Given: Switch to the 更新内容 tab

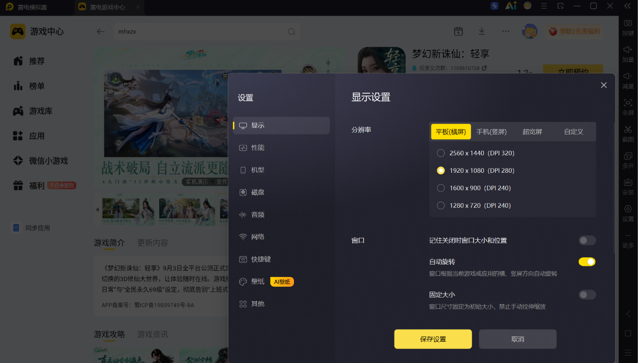Looking at the screenshot, I should (x=153, y=243).
